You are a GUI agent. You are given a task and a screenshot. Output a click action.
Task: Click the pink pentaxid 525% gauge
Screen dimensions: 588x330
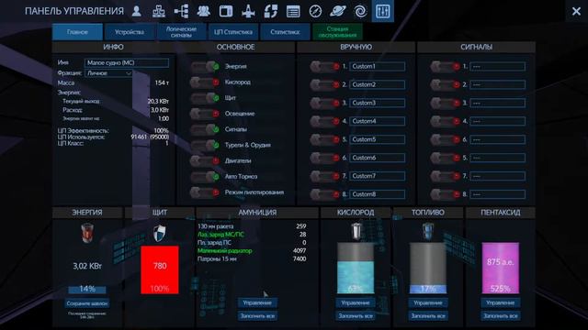500,268
